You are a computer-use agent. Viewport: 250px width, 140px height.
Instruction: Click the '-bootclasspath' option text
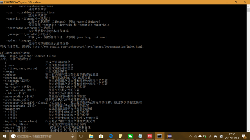[x=14, y=90]
